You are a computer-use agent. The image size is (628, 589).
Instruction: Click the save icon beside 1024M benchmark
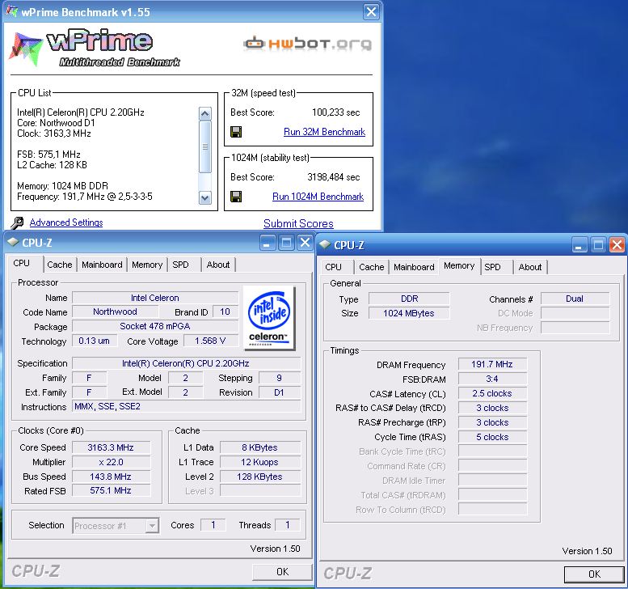[x=236, y=197]
